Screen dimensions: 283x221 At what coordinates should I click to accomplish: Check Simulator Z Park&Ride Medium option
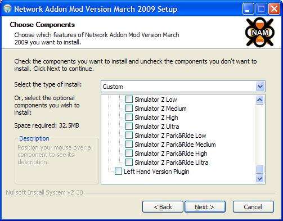tap(129, 145)
